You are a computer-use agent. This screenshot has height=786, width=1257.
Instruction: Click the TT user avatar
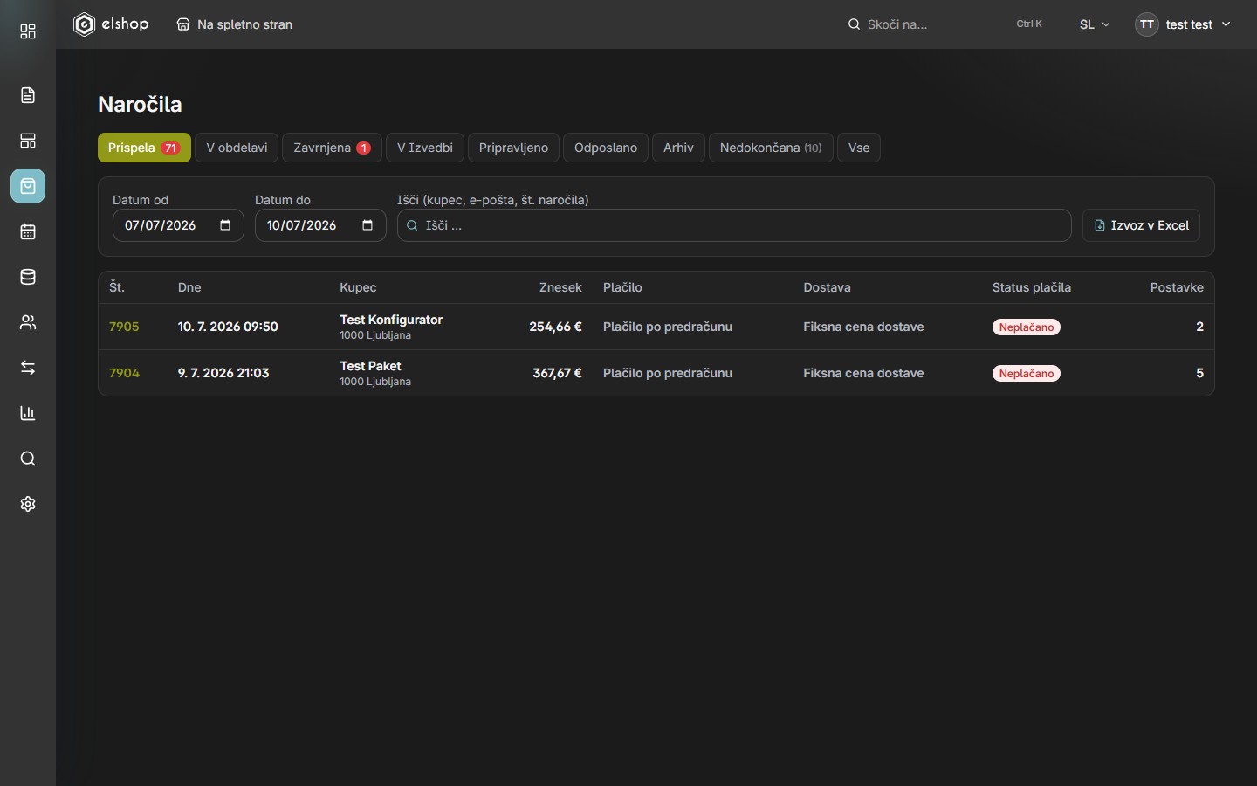(1147, 24)
